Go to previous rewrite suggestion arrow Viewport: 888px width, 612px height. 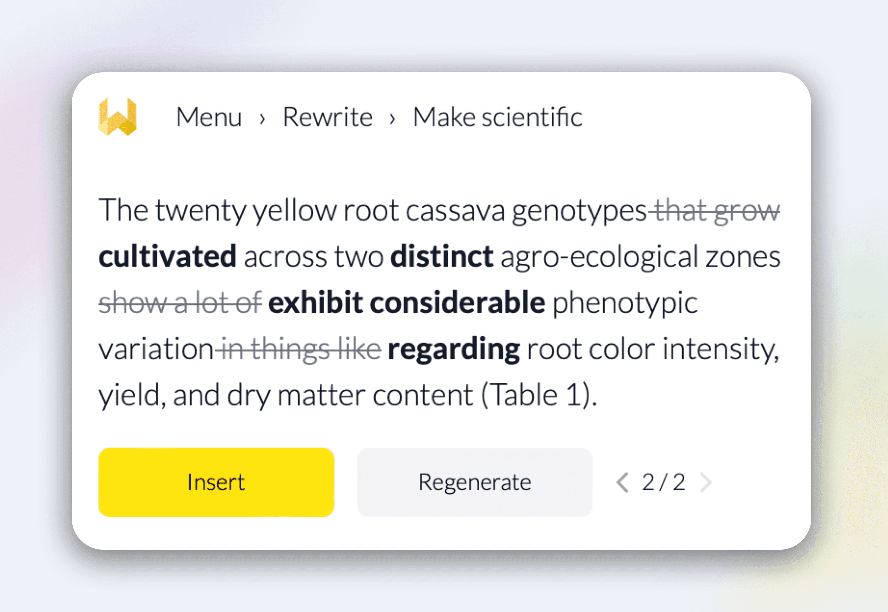tap(622, 482)
